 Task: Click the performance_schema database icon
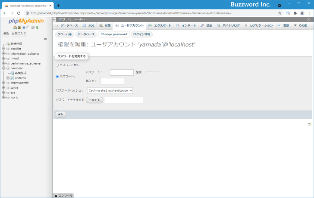[x=8, y=63]
